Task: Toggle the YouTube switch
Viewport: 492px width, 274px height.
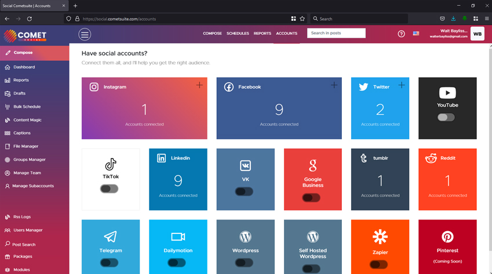Action: coord(446,117)
